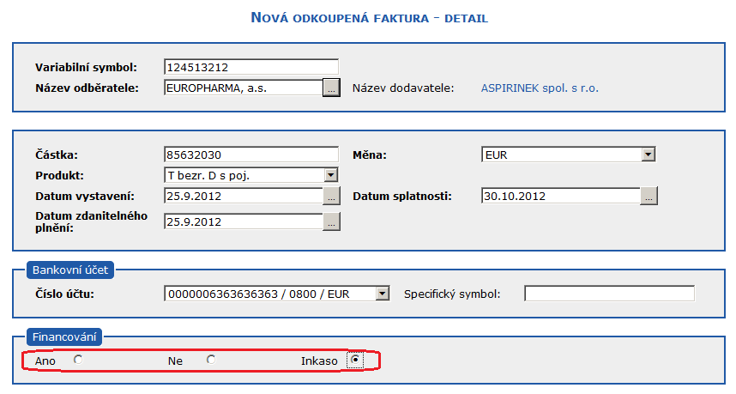Click the Datum zdanitelného plnění date field
The height and width of the screenshot is (394, 736).
[243, 221]
